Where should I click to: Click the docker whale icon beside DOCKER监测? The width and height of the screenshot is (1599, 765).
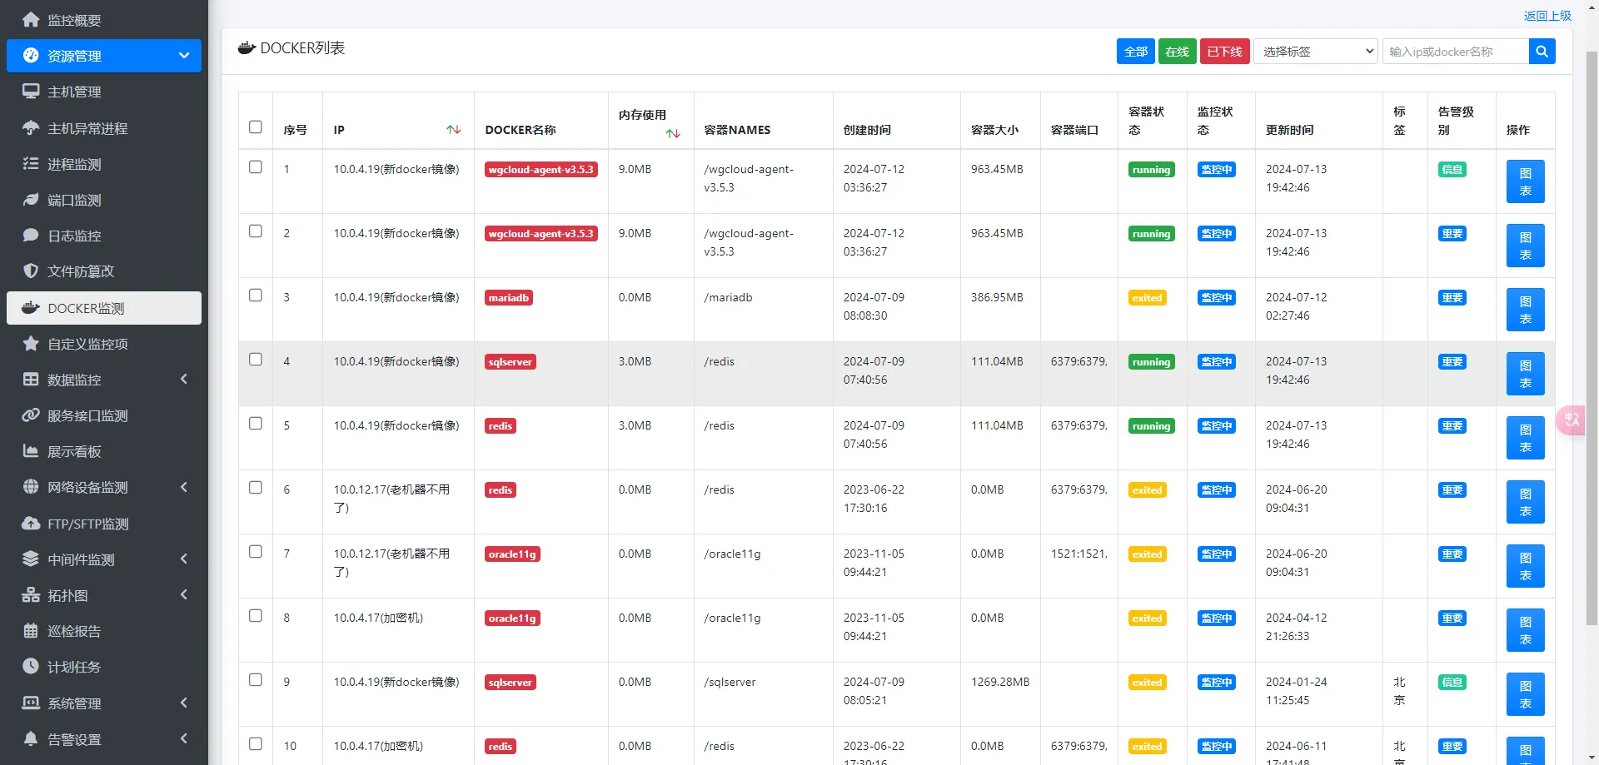point(31,307)
